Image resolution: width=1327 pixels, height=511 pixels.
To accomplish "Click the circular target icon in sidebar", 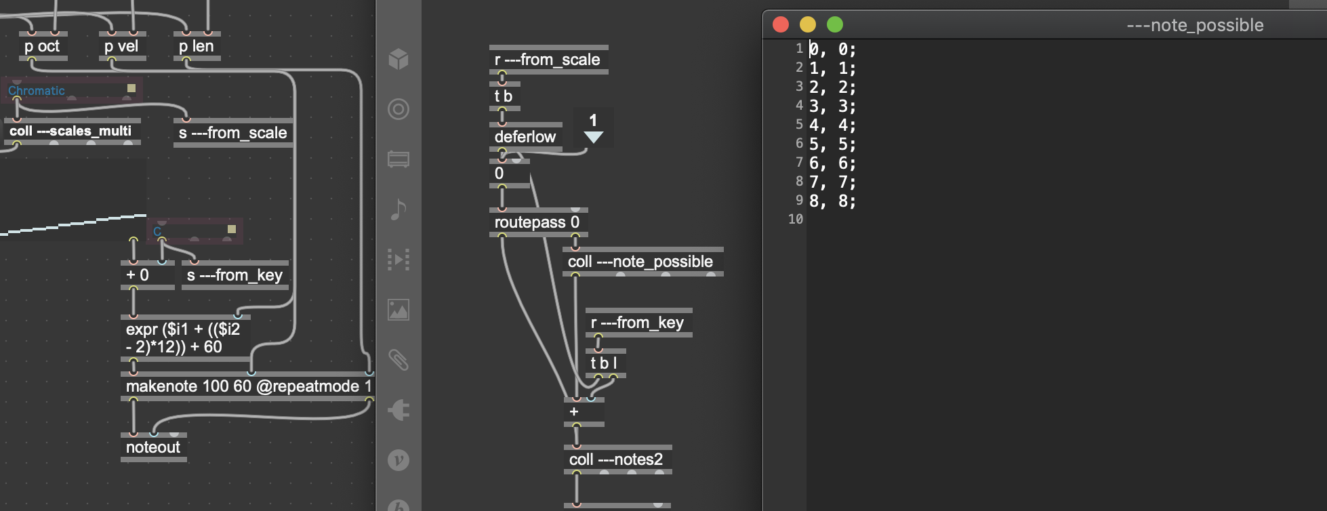I will click(x=399, y=109).
